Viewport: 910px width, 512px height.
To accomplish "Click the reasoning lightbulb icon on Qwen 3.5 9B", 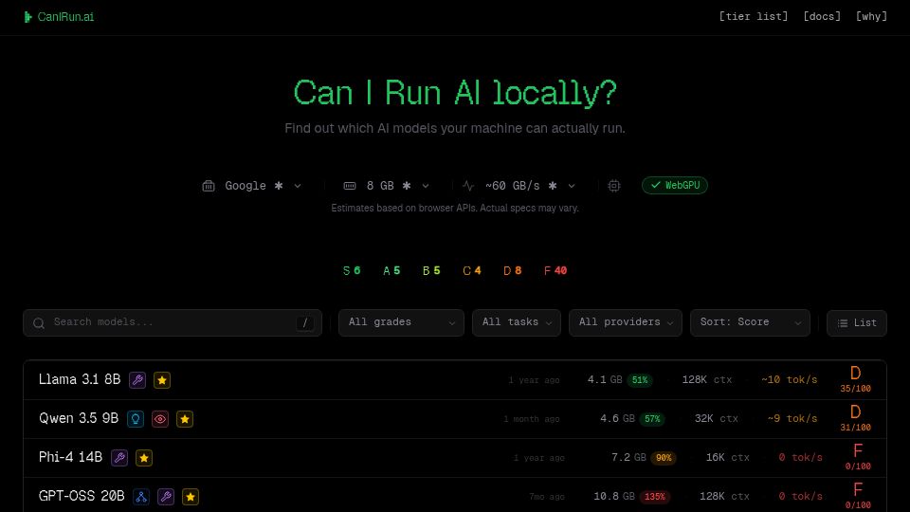I will pyautogui.click(x=136, y=419).
